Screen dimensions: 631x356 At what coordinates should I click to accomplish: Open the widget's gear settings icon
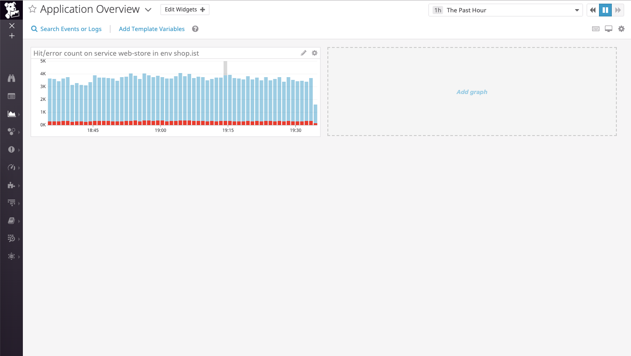(315, 53)
